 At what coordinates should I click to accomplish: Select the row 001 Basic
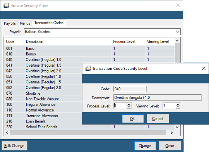[x=89, y=48]
